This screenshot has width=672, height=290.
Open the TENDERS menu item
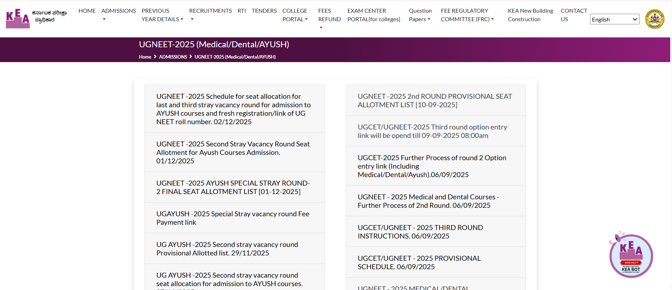point(264,11)
